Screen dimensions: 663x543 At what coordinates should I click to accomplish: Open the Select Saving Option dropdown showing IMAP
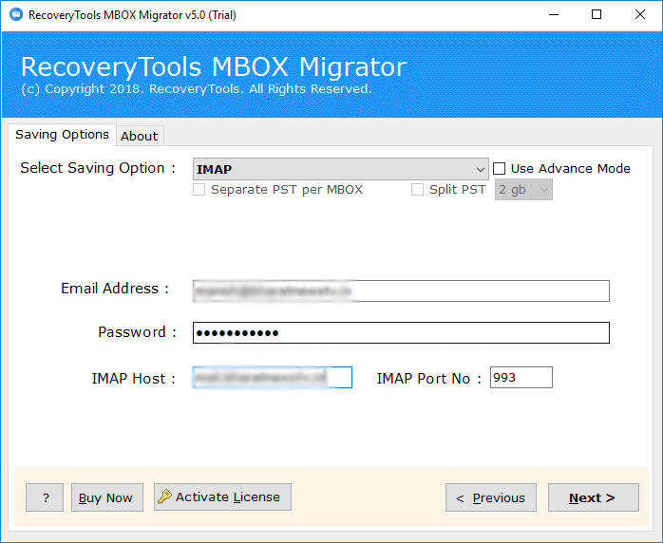[340, 169]
